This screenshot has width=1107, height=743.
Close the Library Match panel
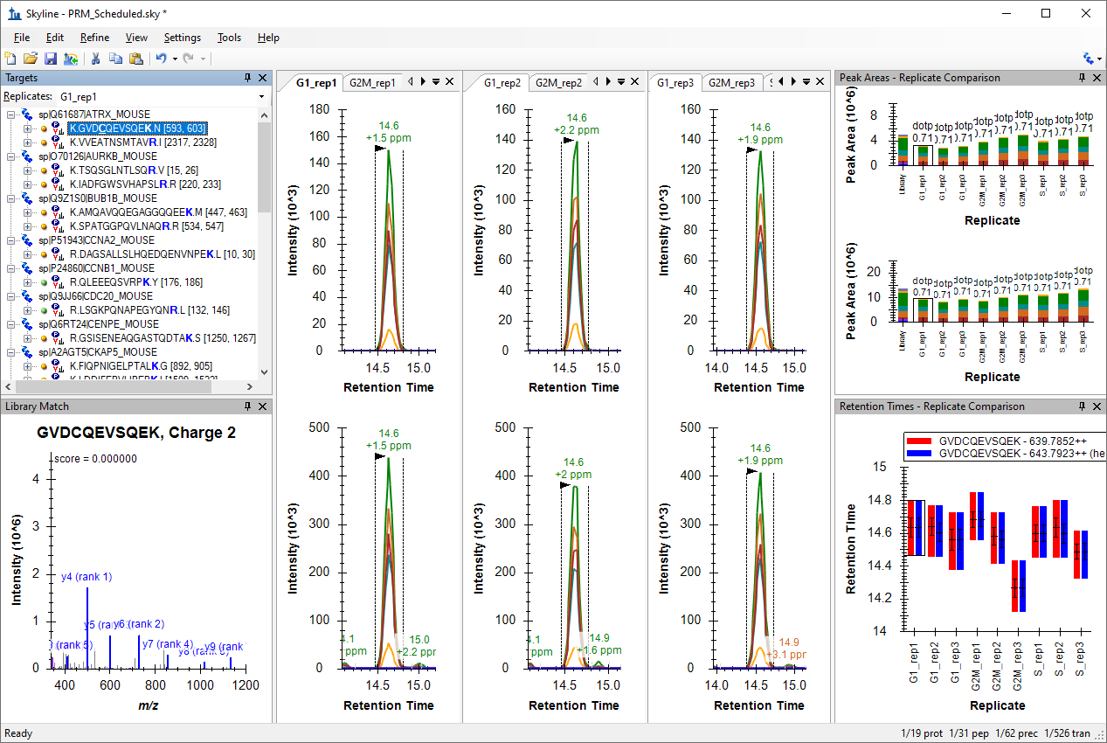click(264, 406)
